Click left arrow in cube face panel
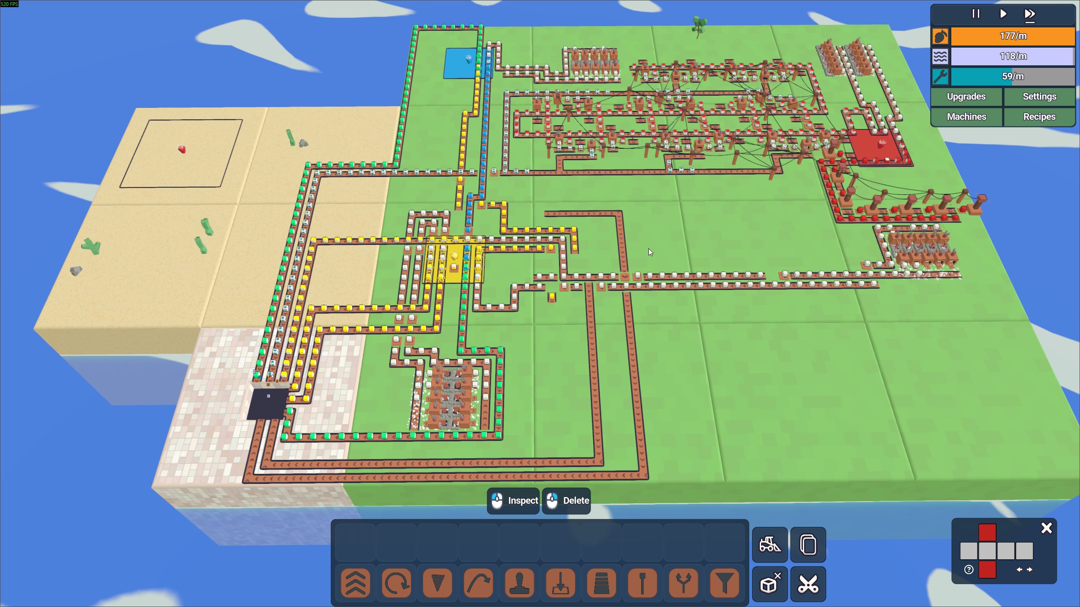This screenshot has width=1080, height=607. click(x=1019, y=569)
